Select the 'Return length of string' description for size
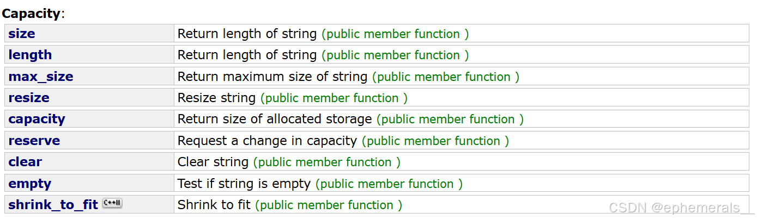Viewport: 757px width, 220px height. coord(247,34)
